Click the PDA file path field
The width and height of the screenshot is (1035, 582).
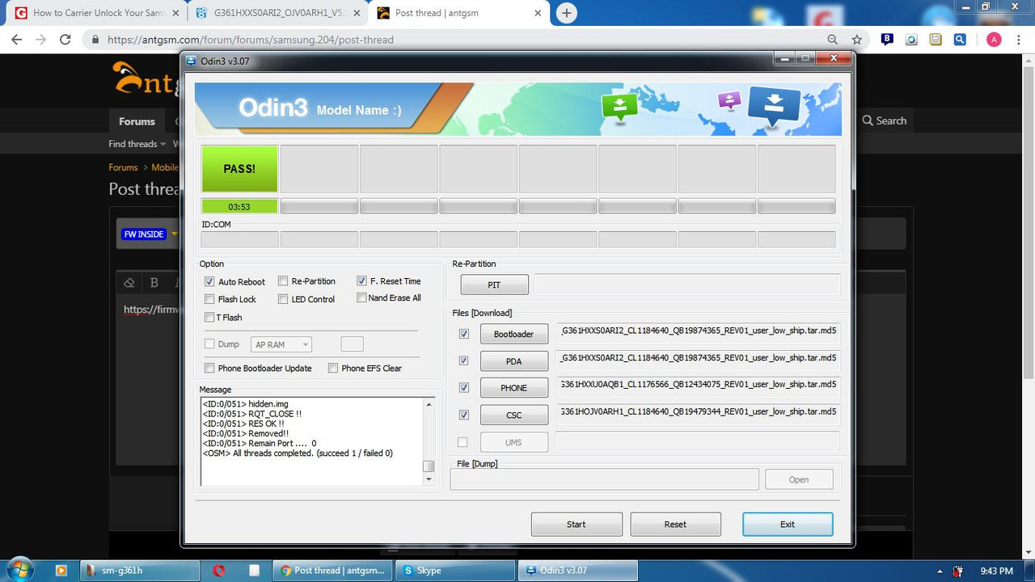[x=698, y=360]
